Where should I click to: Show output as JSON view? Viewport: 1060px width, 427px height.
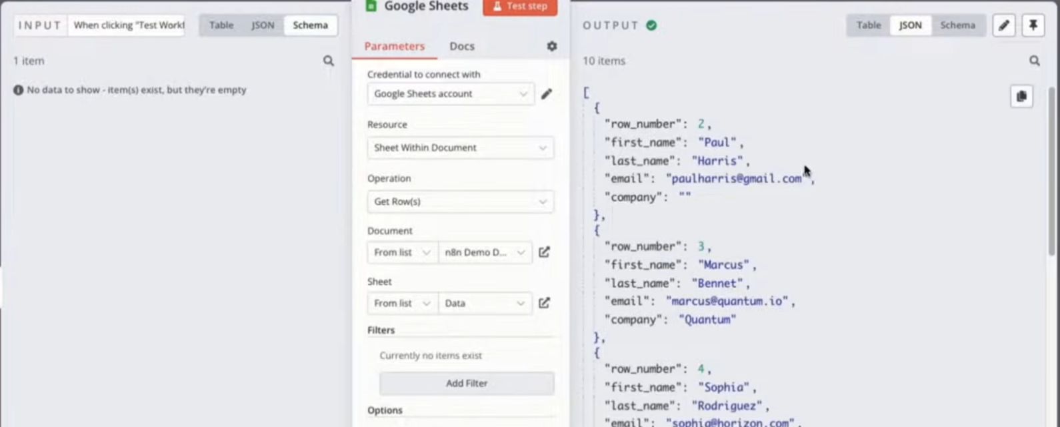(x=911, y=25)
